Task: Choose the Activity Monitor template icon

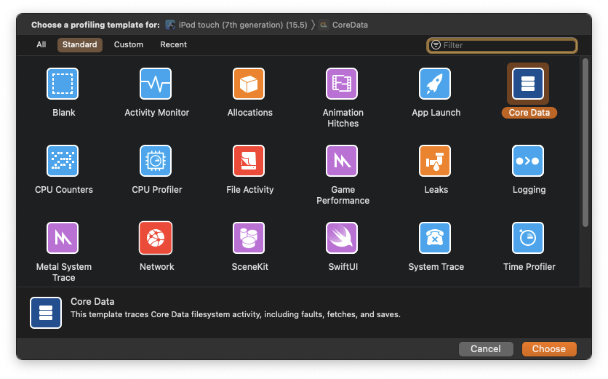Action: coord(156,84)
